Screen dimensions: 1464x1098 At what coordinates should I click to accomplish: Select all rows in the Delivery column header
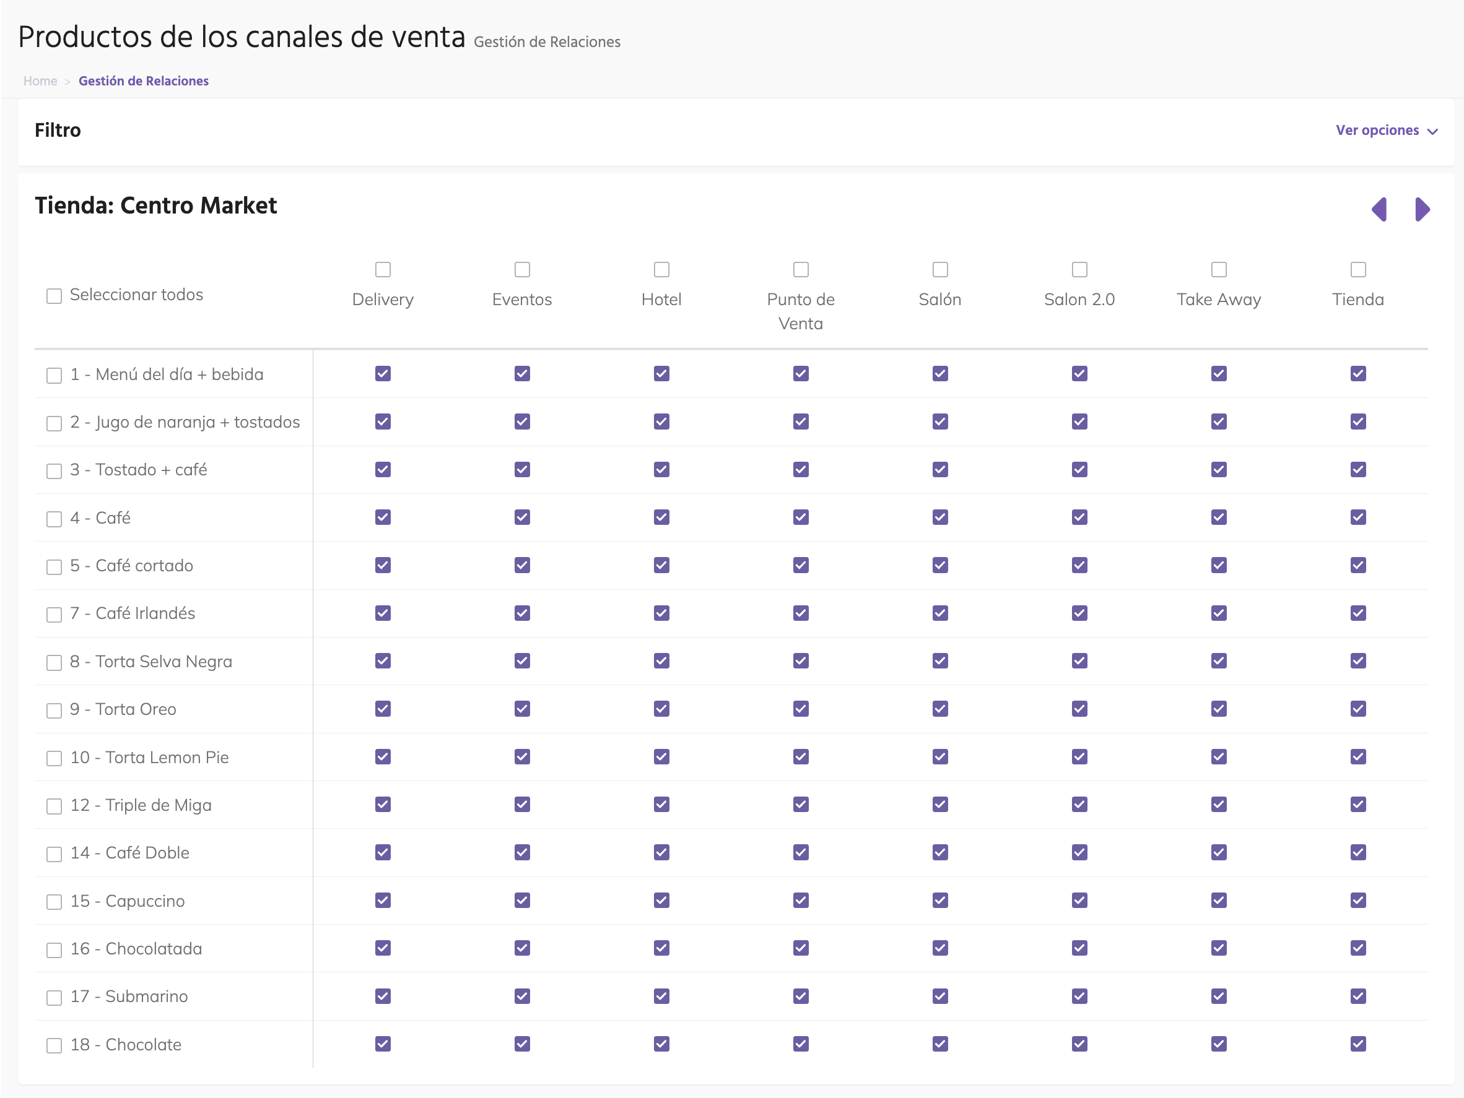point(383,269)
